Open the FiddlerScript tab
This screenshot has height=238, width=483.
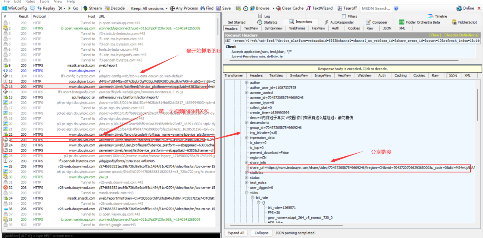coord(464,22)
